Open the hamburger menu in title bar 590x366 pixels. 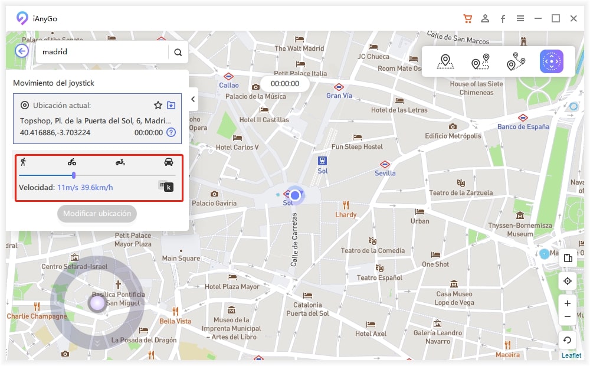coord(520,18)
